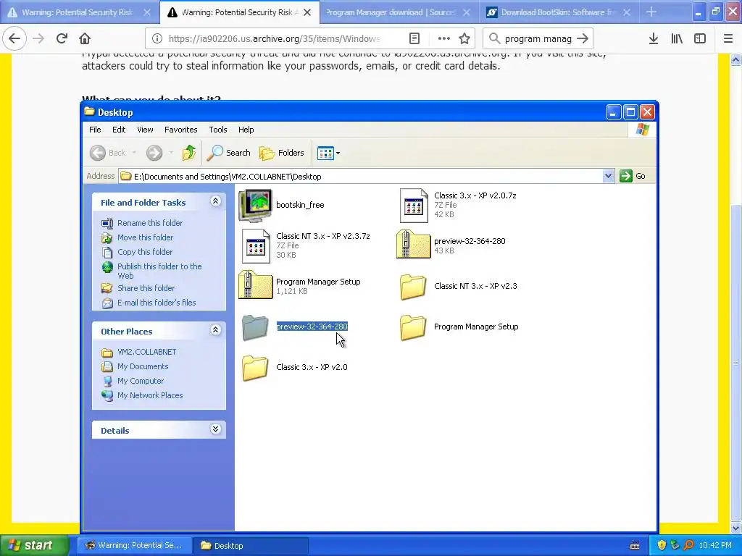Click the security shield tray icon
Image resolution: width=742 pixels, height=556 pixels.
coord(661,546)
